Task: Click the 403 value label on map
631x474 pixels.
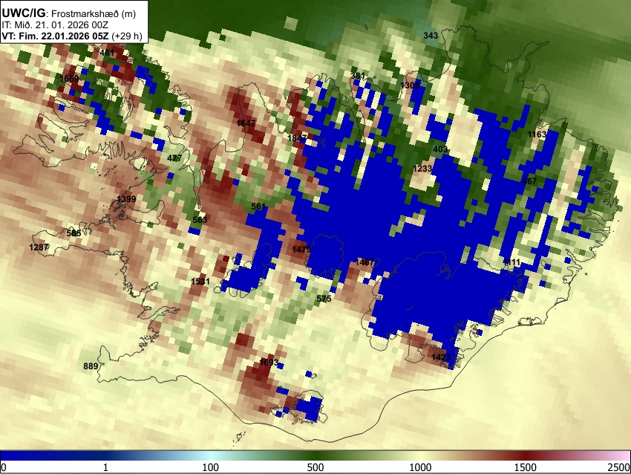Action: tap(440, 149)
